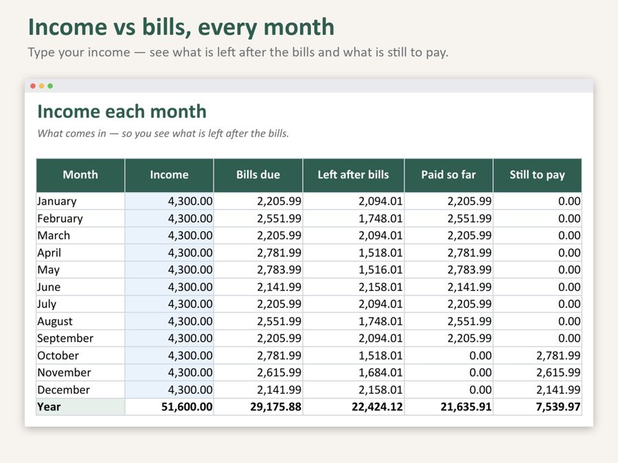Click the yearly still to pay 7,539.97
618x463 pixels.
538,407
